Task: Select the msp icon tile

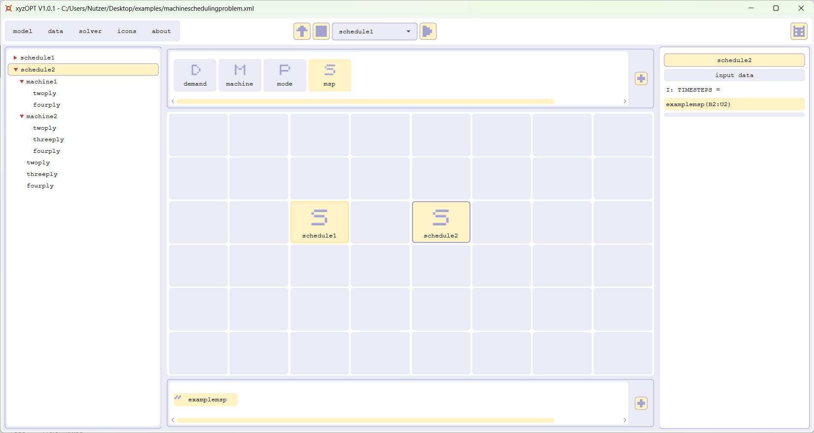Action: pyautogui.click(x=329, y=75)
